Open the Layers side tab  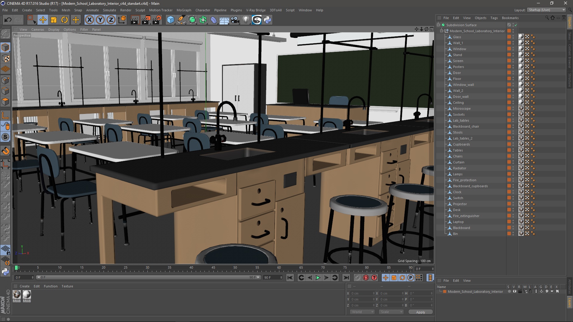570,303
